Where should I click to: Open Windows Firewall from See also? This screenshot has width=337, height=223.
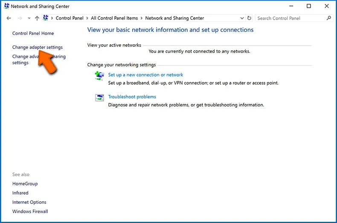(x=30, y=212)
